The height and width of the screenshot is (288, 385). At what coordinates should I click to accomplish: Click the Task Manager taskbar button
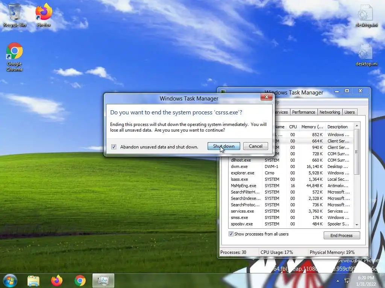pyautogui.click(x=103, y=280)
